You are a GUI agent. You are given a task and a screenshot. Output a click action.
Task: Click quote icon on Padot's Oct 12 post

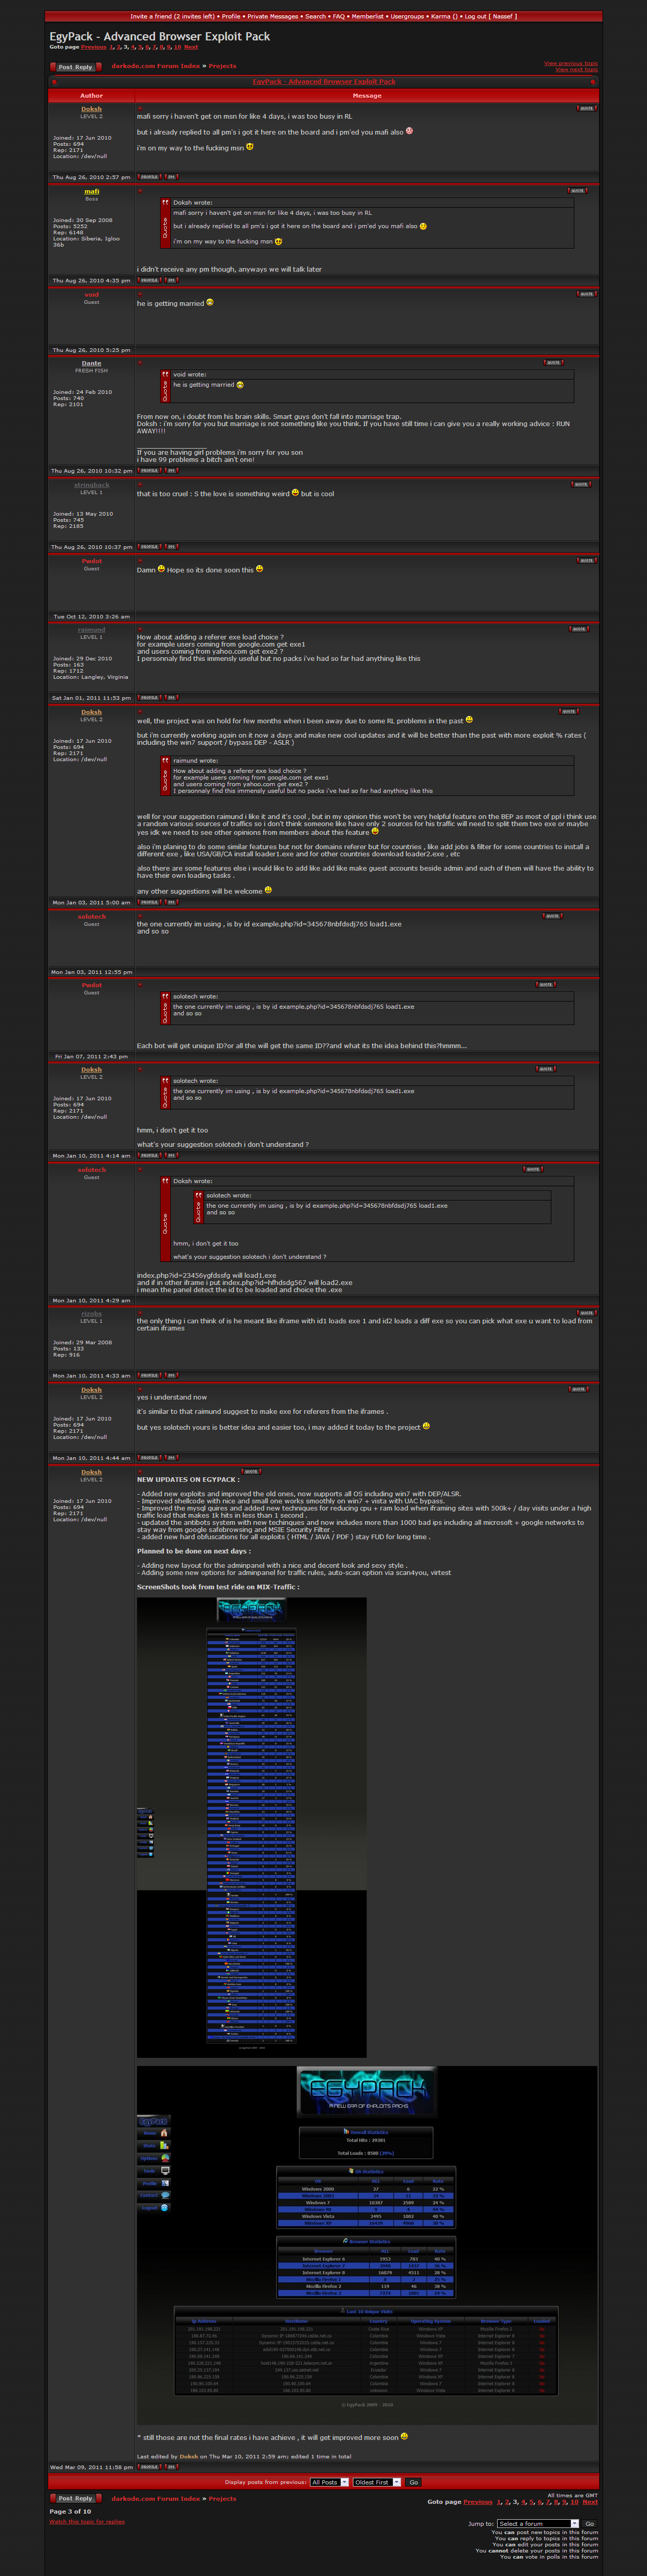point(586,561)
